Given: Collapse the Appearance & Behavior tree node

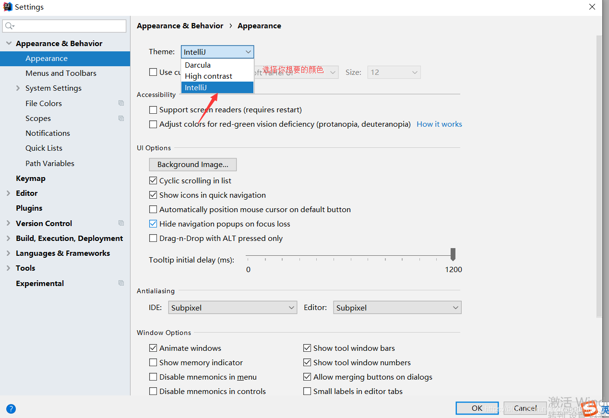Looking at the screenshot, I should [x=8, y=43].
